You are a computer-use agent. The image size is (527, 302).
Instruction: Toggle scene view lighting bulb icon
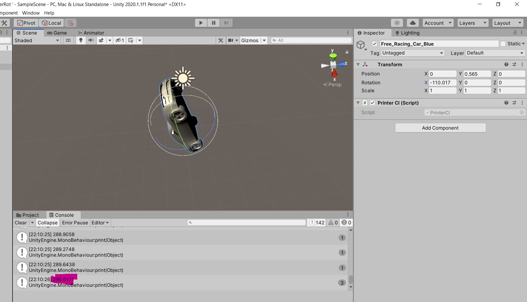(x=81, y=40)
